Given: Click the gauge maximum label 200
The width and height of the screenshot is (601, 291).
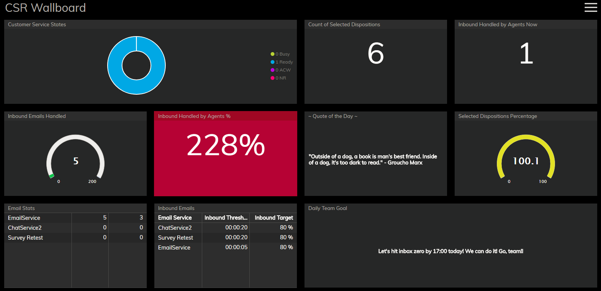Looking at the screenshot, I should tap(92, 181).
